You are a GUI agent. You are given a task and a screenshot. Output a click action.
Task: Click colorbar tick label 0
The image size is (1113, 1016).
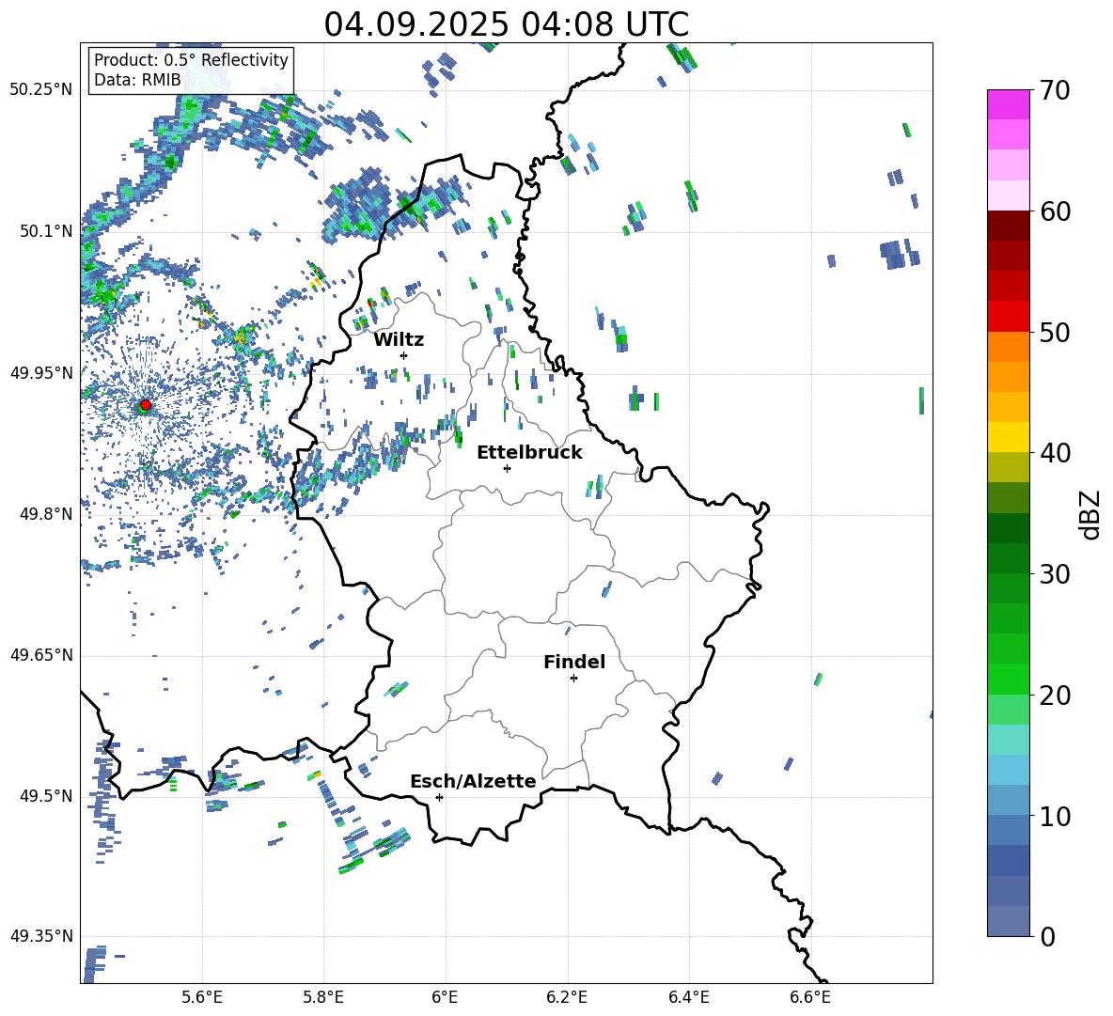click(1048, 937)
